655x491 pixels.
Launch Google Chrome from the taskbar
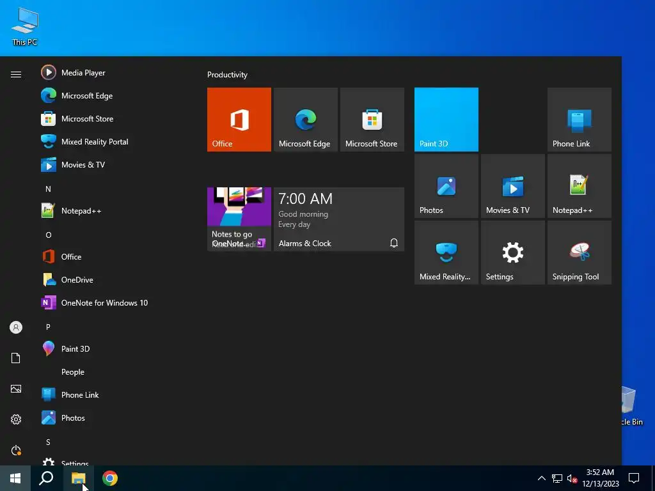pyautogui.click(x=110, y=478)
